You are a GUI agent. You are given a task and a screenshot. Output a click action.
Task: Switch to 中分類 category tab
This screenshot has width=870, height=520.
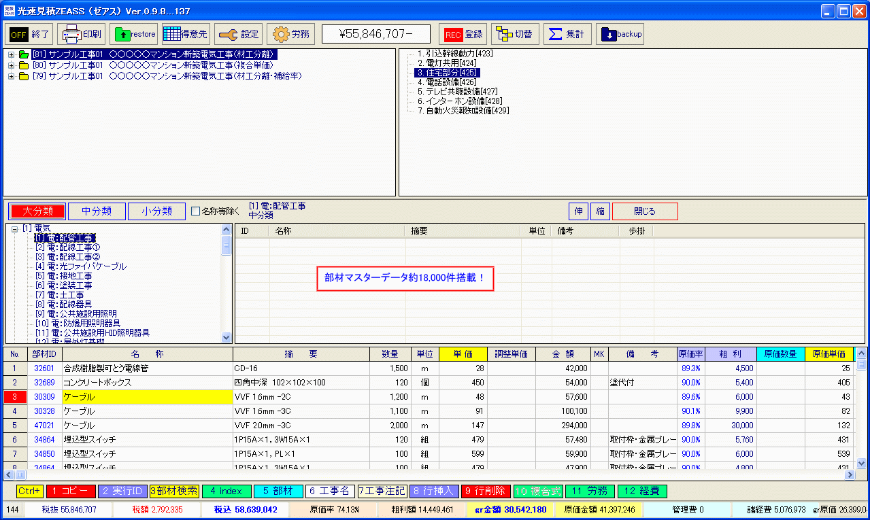[97, 211]
